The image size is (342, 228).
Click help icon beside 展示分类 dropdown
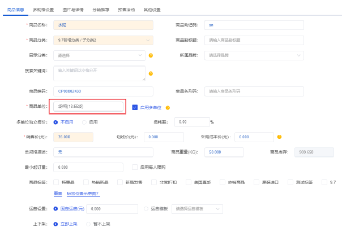click(151, 55)
